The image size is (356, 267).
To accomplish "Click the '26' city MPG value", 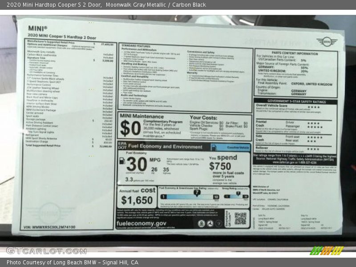I will [x=154, y=170].
